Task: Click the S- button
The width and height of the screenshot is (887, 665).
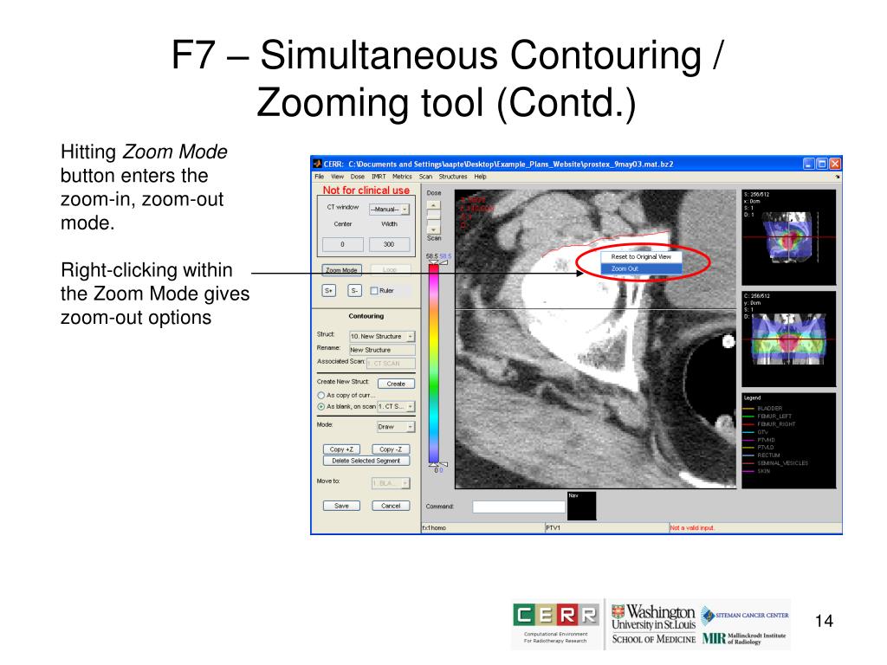Action: click(x=354, y=291)
